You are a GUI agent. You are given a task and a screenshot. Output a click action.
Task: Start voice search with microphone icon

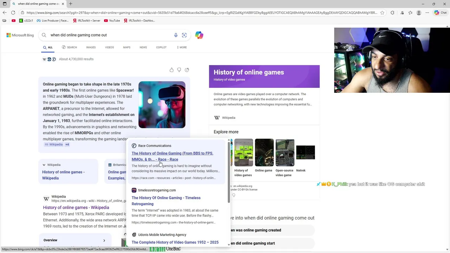[176, 35]
